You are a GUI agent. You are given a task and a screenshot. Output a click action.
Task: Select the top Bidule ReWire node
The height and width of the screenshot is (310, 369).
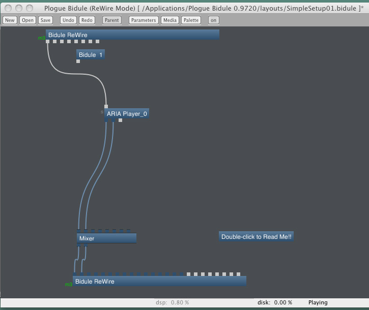point(132,35)
